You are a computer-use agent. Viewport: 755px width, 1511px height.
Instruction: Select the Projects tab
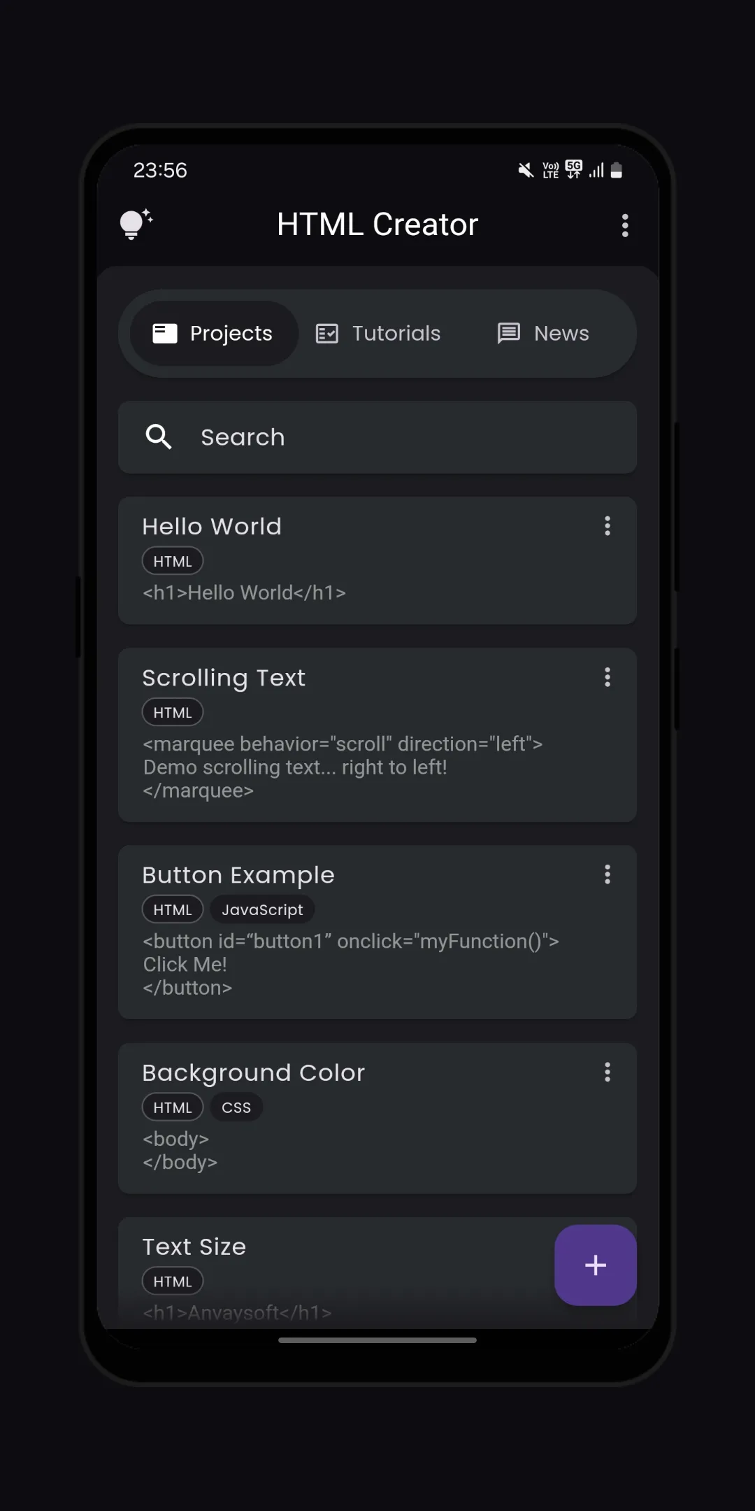tap(214, 334)
